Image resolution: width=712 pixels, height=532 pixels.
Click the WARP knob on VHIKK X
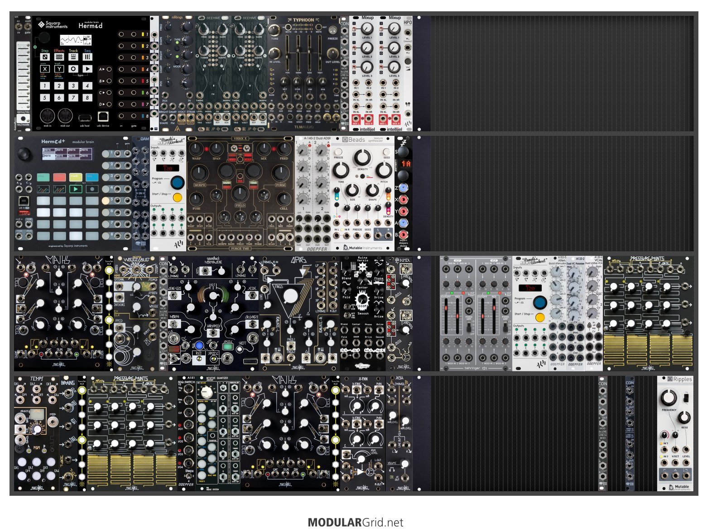coord(197,149)
